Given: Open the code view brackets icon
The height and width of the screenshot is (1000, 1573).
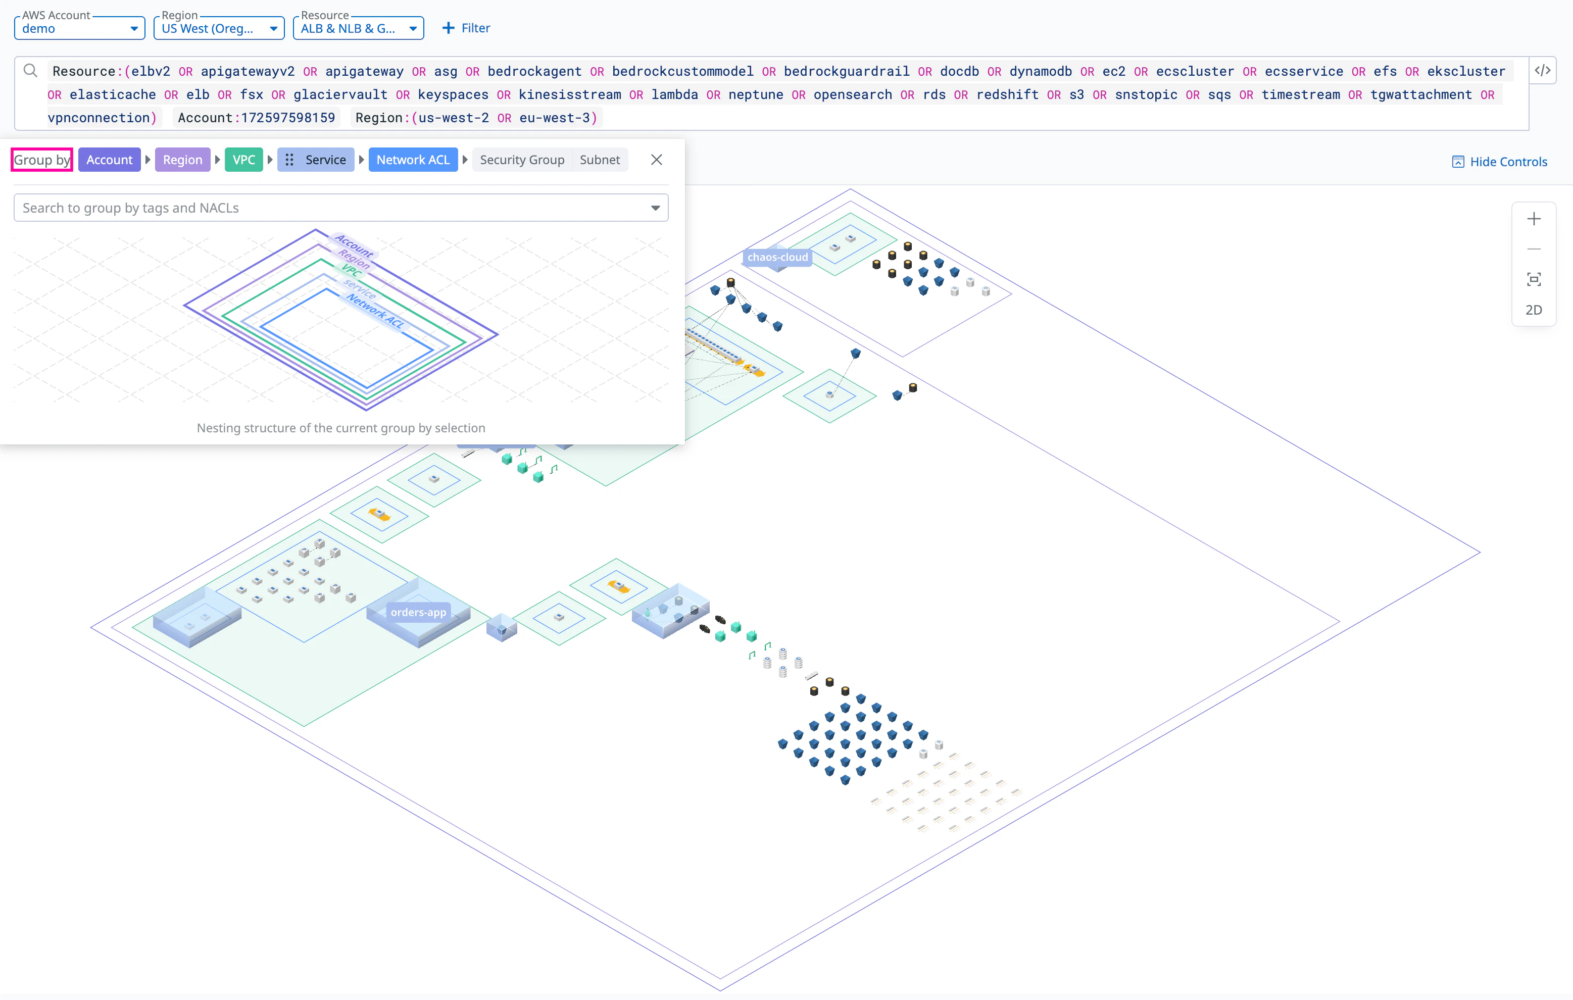Looking at the screenshot, I should coord(1542,71).
